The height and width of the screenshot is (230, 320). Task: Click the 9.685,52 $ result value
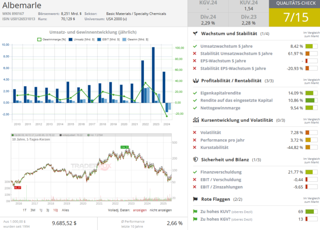click(x=64, y=223)
